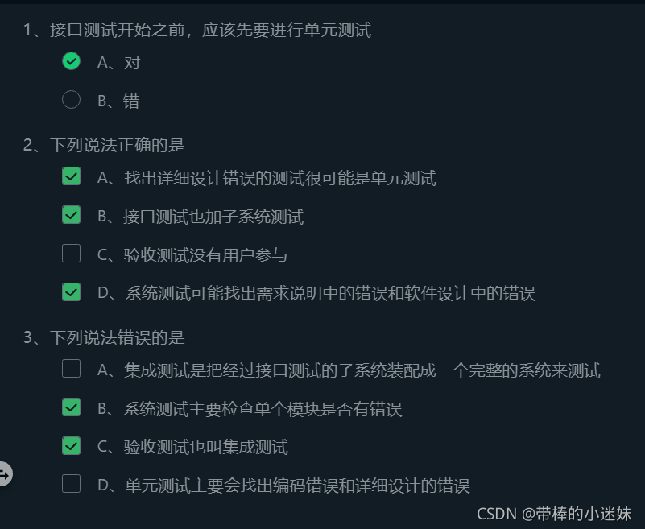
Task: Click the CSDN @带棒的小迷妹 watermark
Action: tap(554, 514)
